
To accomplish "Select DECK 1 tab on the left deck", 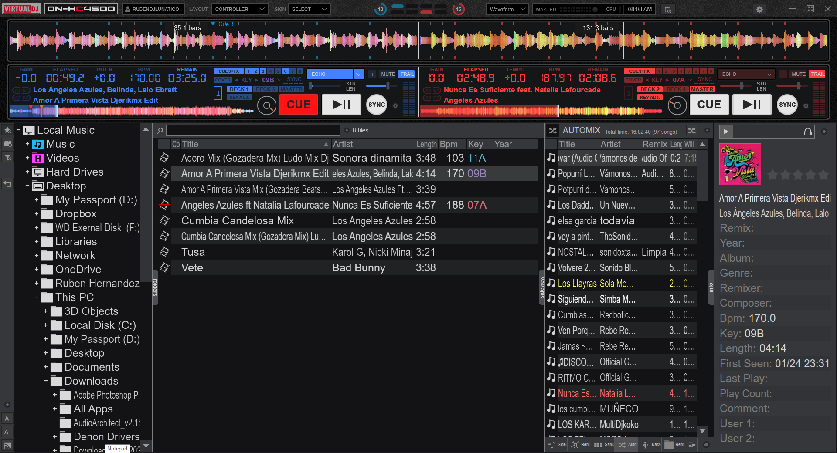I will 239,89.
